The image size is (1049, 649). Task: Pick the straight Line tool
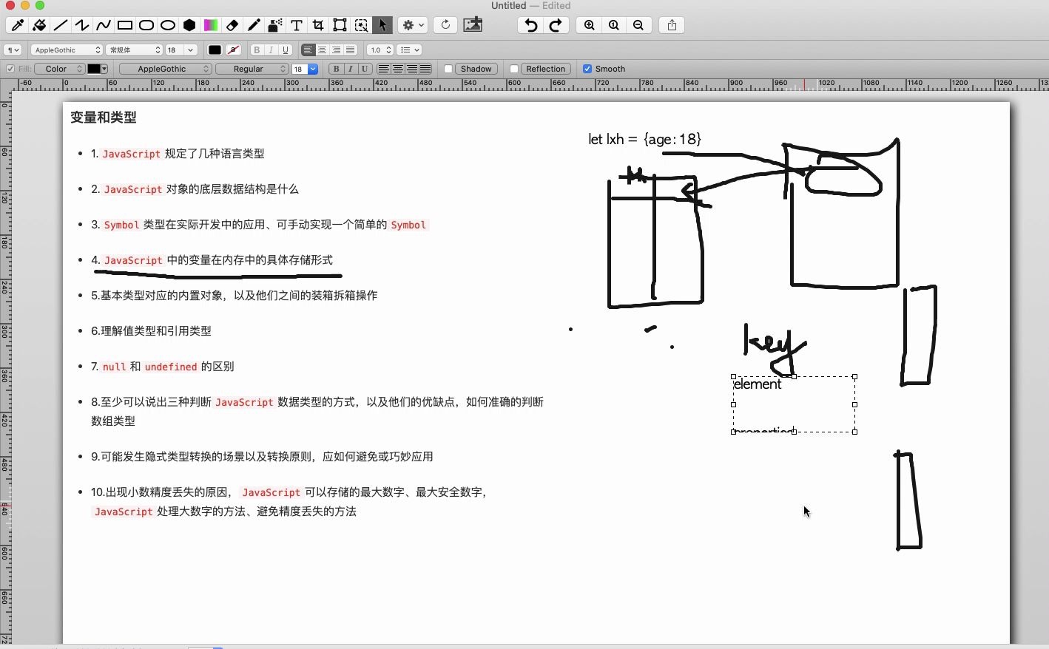[x=60, y=25]
